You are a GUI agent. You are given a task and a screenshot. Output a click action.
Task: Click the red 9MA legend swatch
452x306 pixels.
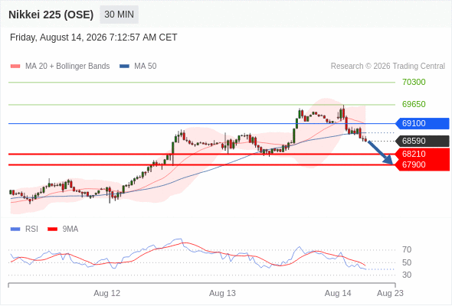(x=52, y=229)
